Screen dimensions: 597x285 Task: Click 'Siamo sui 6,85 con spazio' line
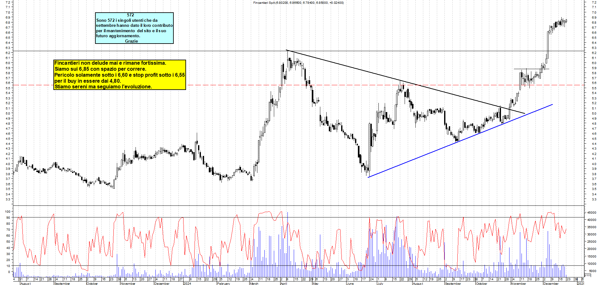[100, 69]
